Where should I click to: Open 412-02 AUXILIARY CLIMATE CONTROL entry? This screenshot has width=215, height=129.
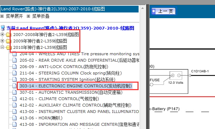(x=75, y=105)
